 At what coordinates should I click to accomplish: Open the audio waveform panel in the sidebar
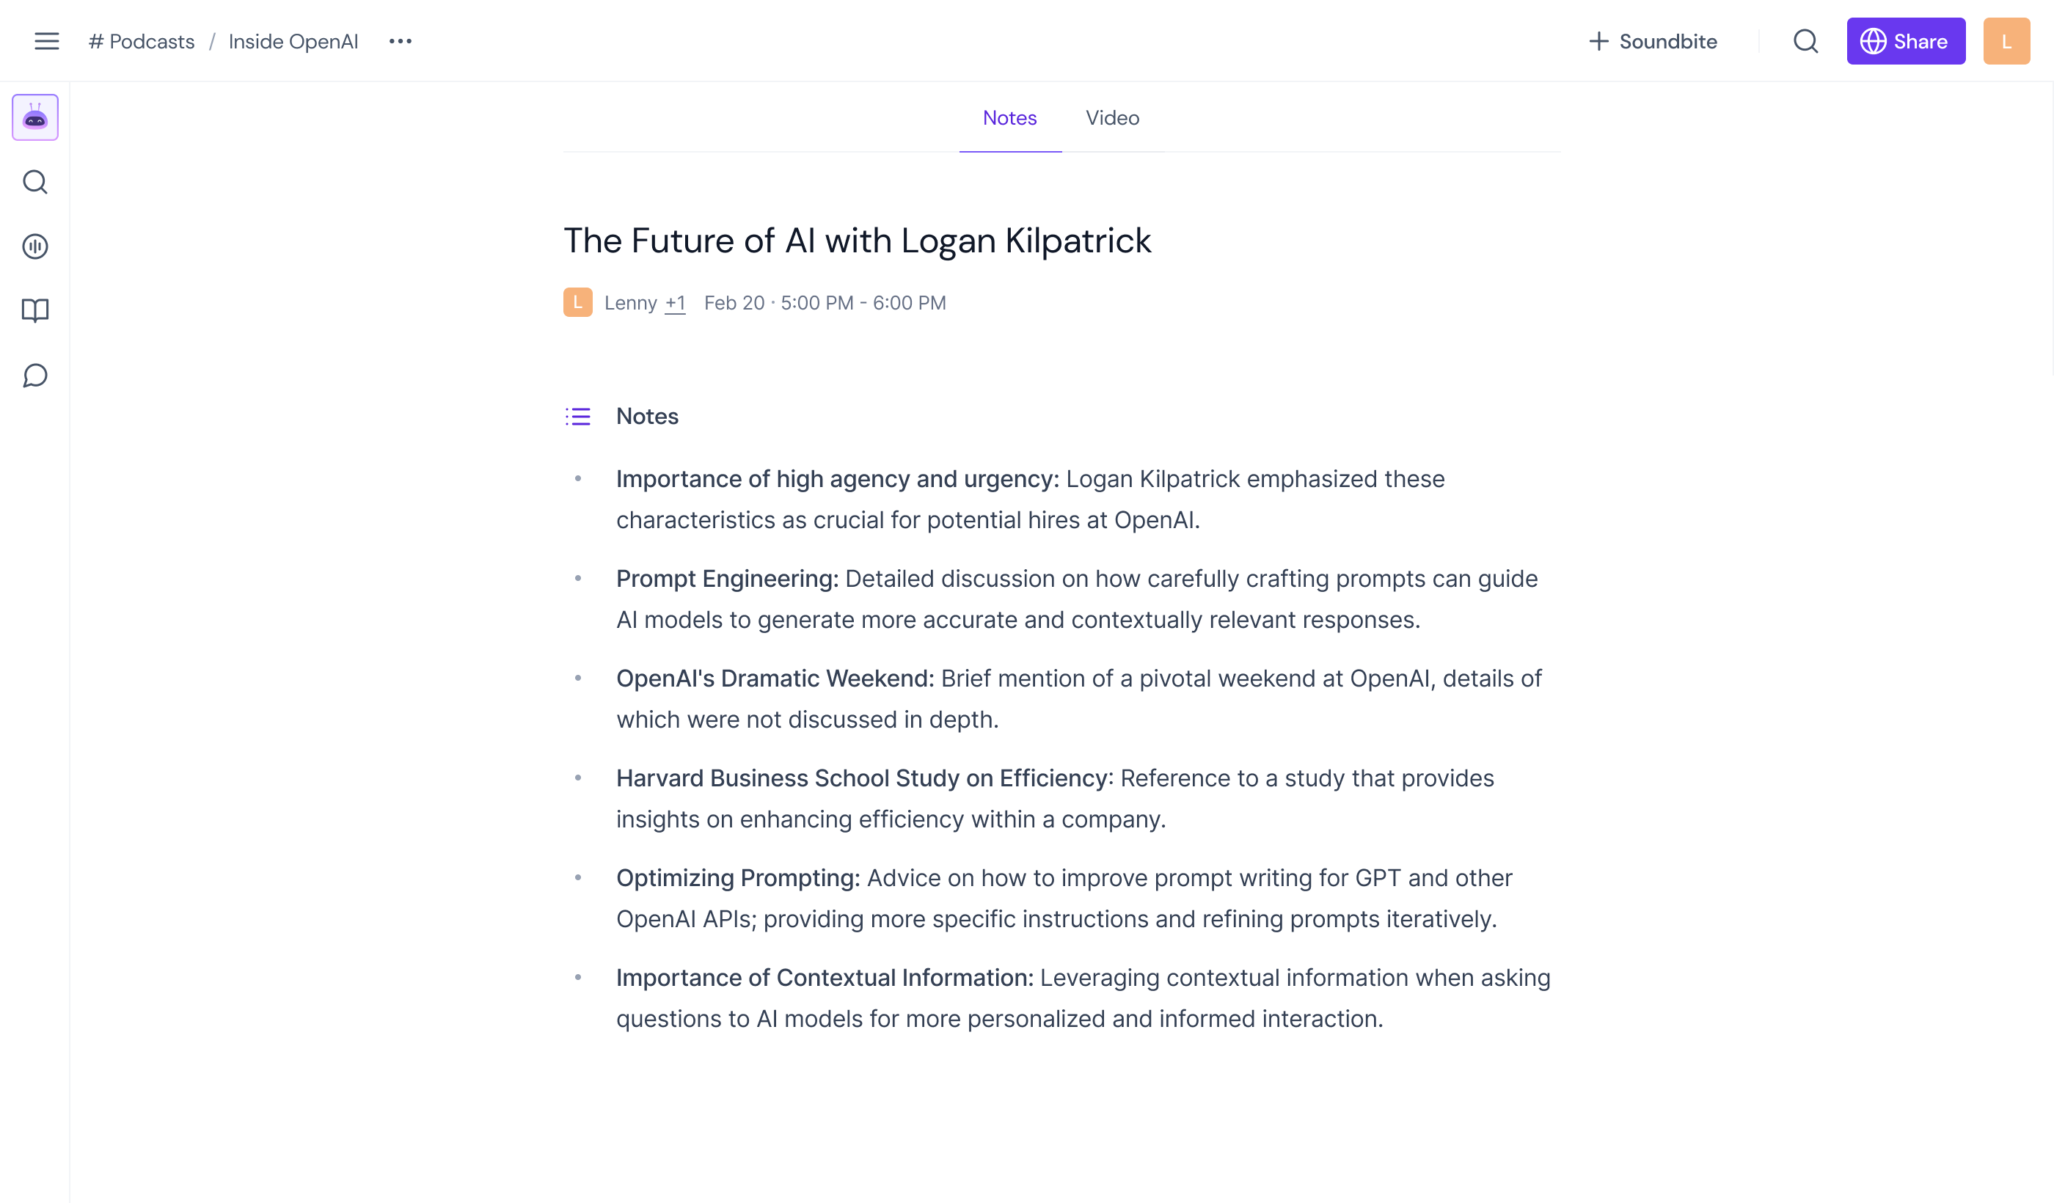click(34, 246)
